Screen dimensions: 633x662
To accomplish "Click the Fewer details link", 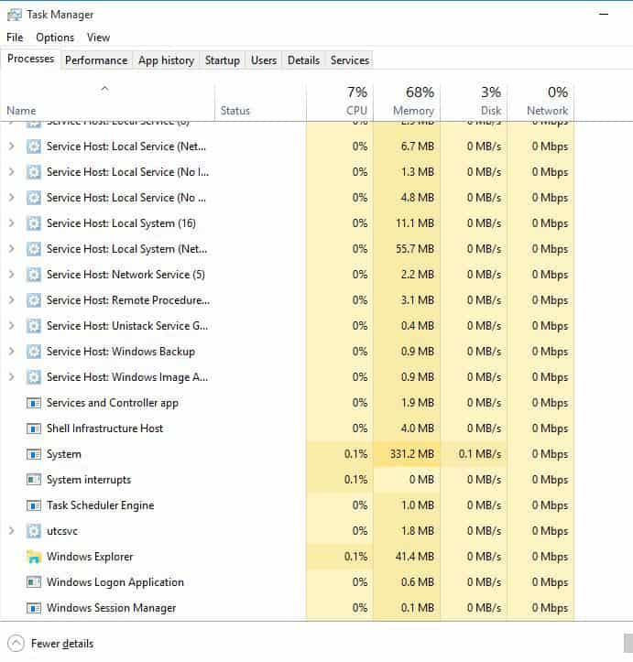I will pyautogui.click(x=62, y=644).
